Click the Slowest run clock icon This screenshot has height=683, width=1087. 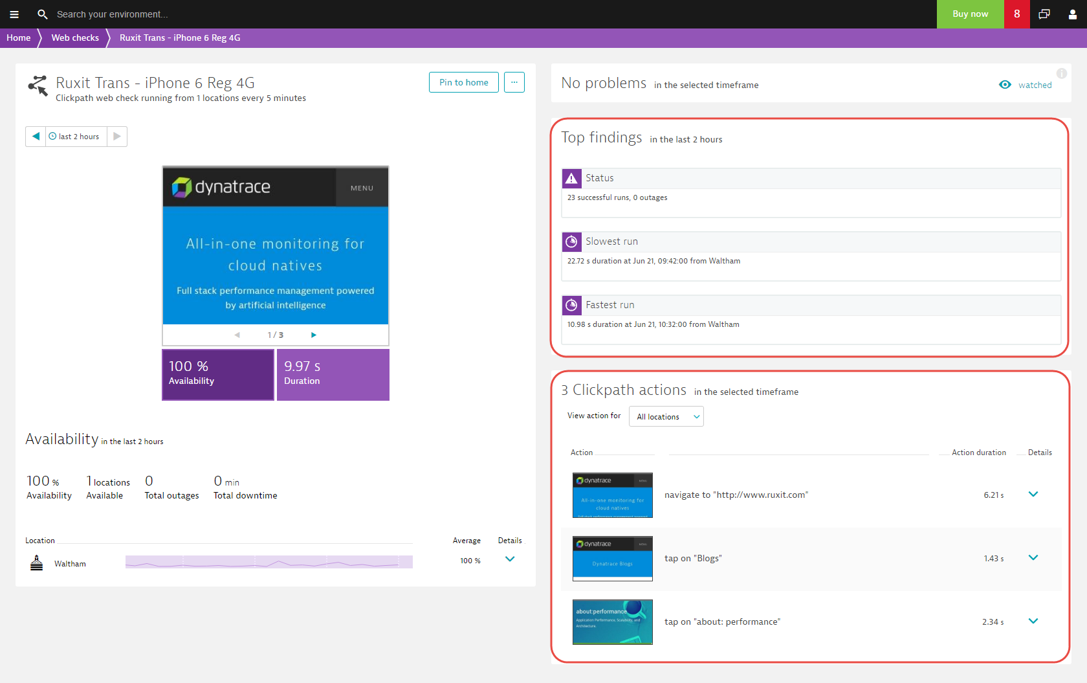click(571, 241)
